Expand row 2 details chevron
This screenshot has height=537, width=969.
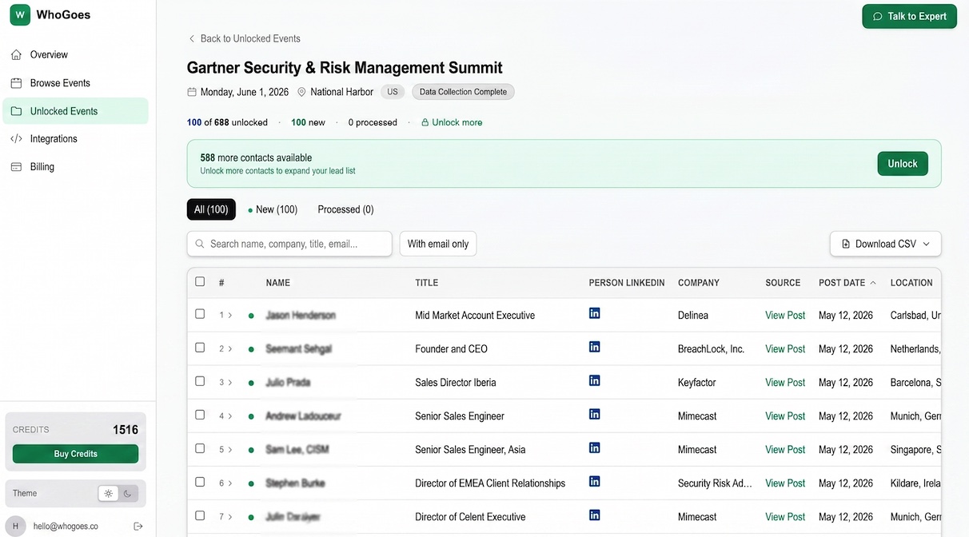pyautogui.click(x=230, y=349)
